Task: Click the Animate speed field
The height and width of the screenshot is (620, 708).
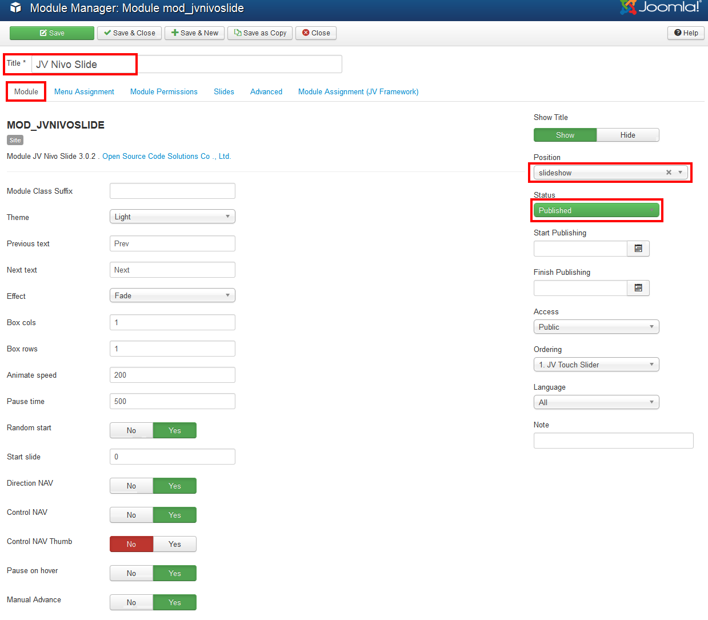Action: pos(173,375)
